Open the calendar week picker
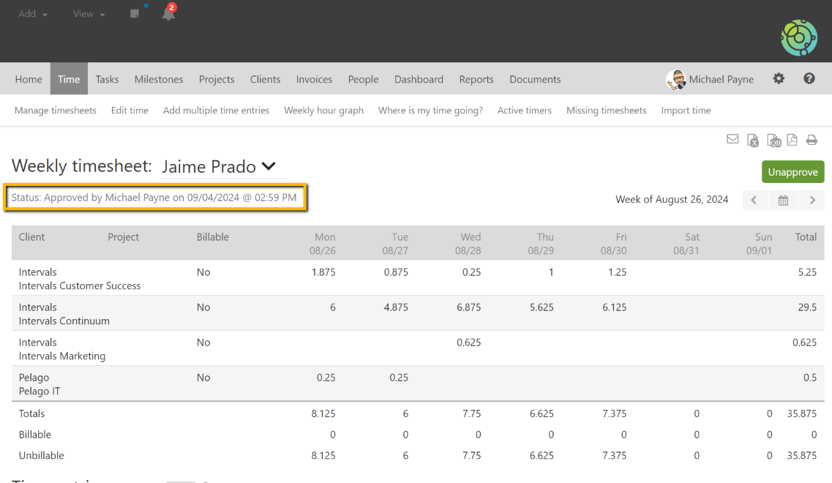832x483 pixels. tap(783, 200)
